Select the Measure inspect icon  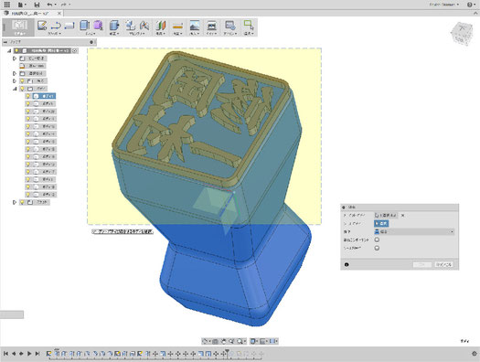point(178,25)
